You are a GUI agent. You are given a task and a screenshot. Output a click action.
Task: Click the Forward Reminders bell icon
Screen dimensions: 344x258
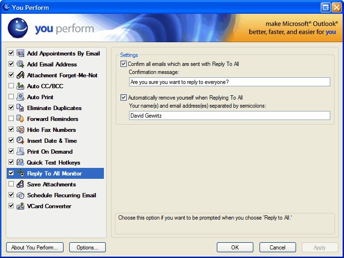click(x=20, y=119)
